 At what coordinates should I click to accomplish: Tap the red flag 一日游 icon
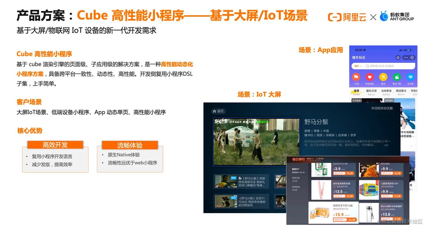click(x=356, y=77)
